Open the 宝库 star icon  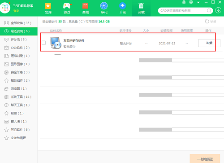click(x=48, y=6)
